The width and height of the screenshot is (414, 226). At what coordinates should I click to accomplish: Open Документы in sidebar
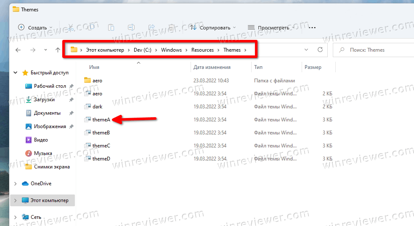coord(43,113)
